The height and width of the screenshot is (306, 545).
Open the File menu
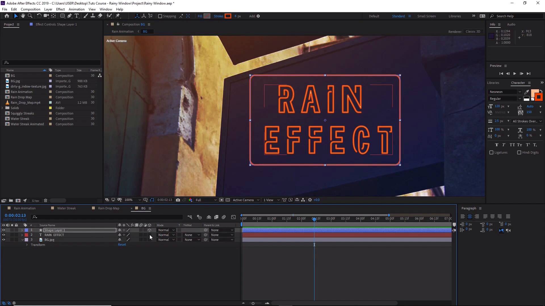coord(5,9)
